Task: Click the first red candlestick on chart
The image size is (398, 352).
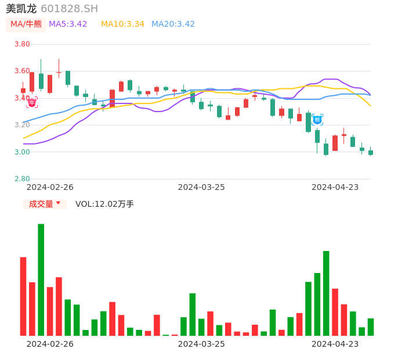Action: coord(23,90)
